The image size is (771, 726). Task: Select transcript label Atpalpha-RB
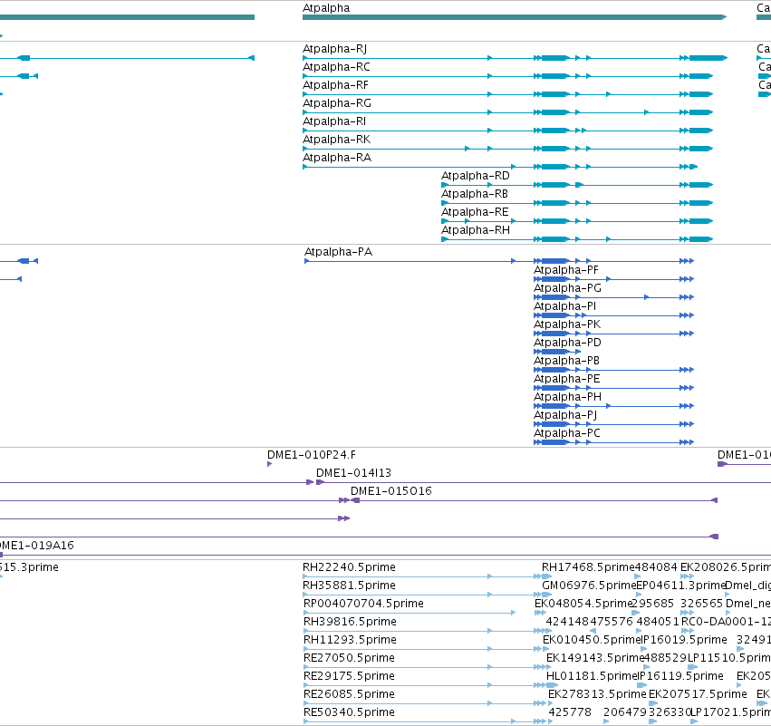point(475,194)
